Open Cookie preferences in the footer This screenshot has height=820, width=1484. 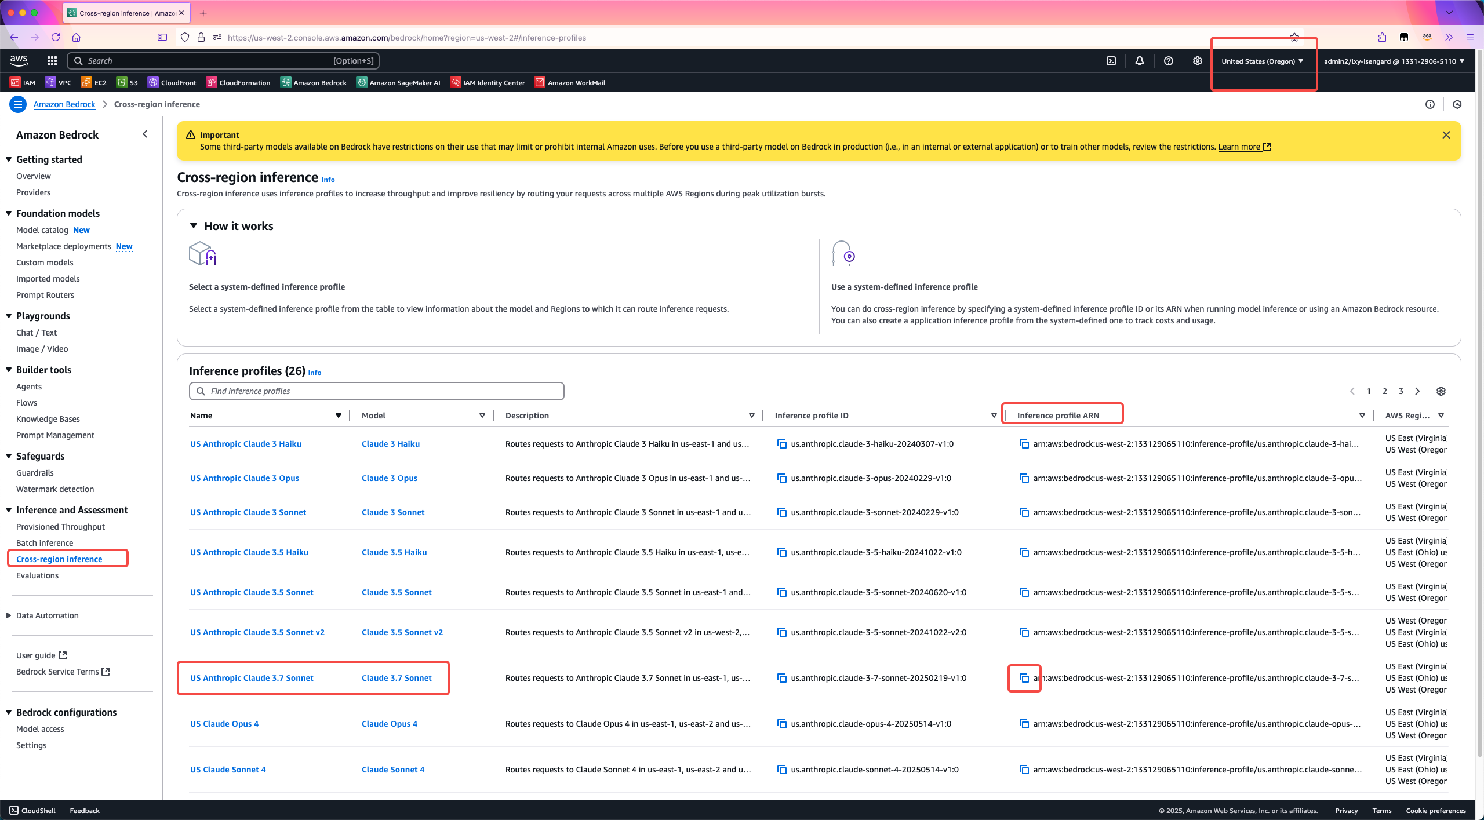pyautogui.click(x=1436, y=811)
